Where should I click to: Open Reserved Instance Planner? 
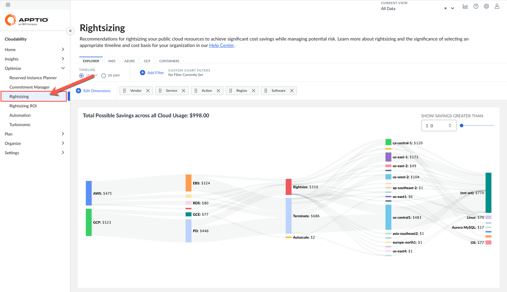33,78
